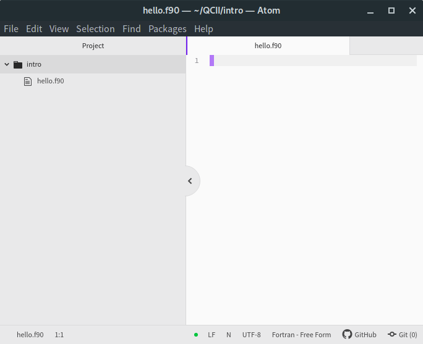This screenshot has height=344, width=423.
Task: Click the intro folder icon
Action: pos(18,65)
